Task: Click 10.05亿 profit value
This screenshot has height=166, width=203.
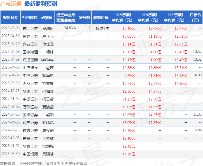Action: tap(129, 36)
